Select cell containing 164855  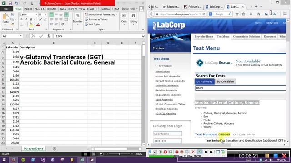[12, 80]
